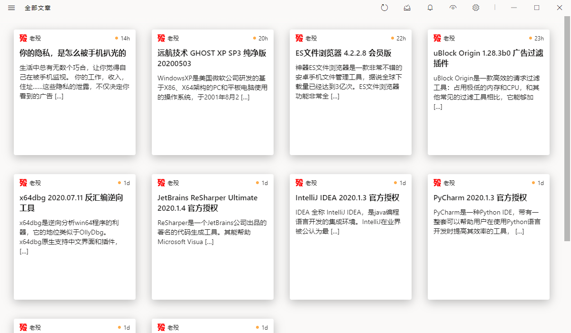Screen dimensions: 571x333
Task: Click feed logo on ES文件浏览器 card
Action: [x=299, y=38]
